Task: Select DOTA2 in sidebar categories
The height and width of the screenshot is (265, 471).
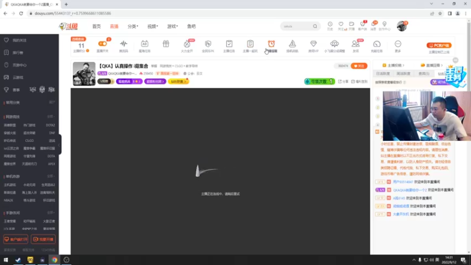Action: click(50, 125)
